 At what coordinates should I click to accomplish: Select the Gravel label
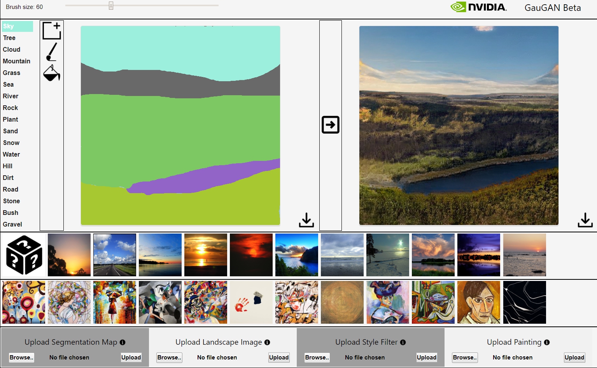tap(12, 224)
